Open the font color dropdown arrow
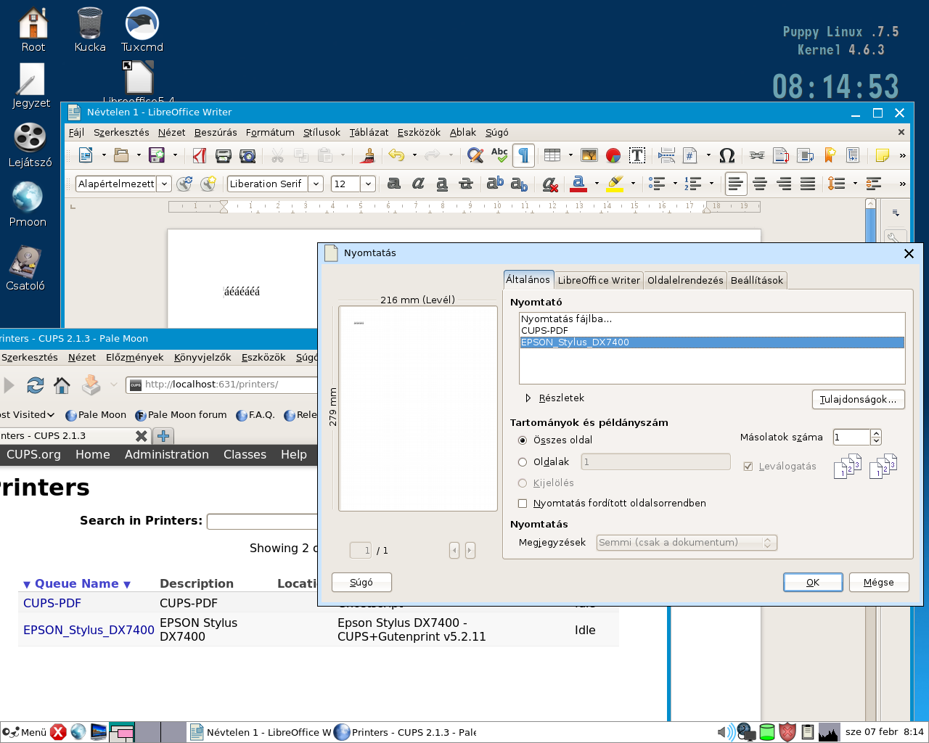Image resolution: width=929 pixels, height=743 pixels. tap(597, 184)
